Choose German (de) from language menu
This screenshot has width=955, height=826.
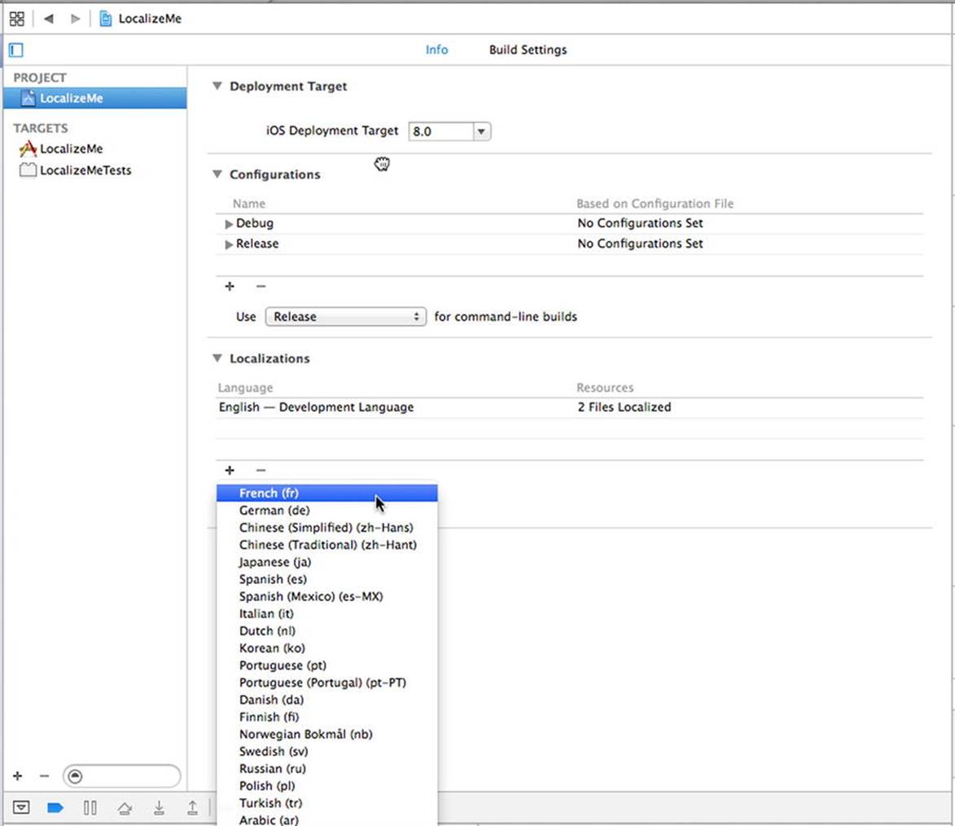coord(327,510)
